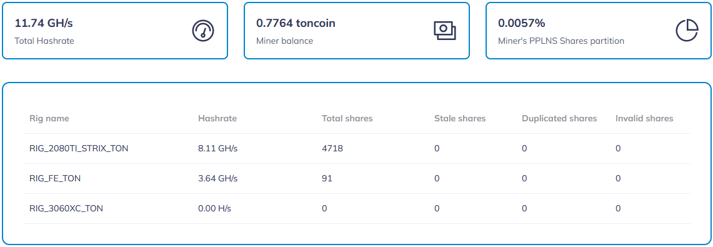Click the Hashrate column header
This screenshot has height=247, width=713.
click(217, 119)
